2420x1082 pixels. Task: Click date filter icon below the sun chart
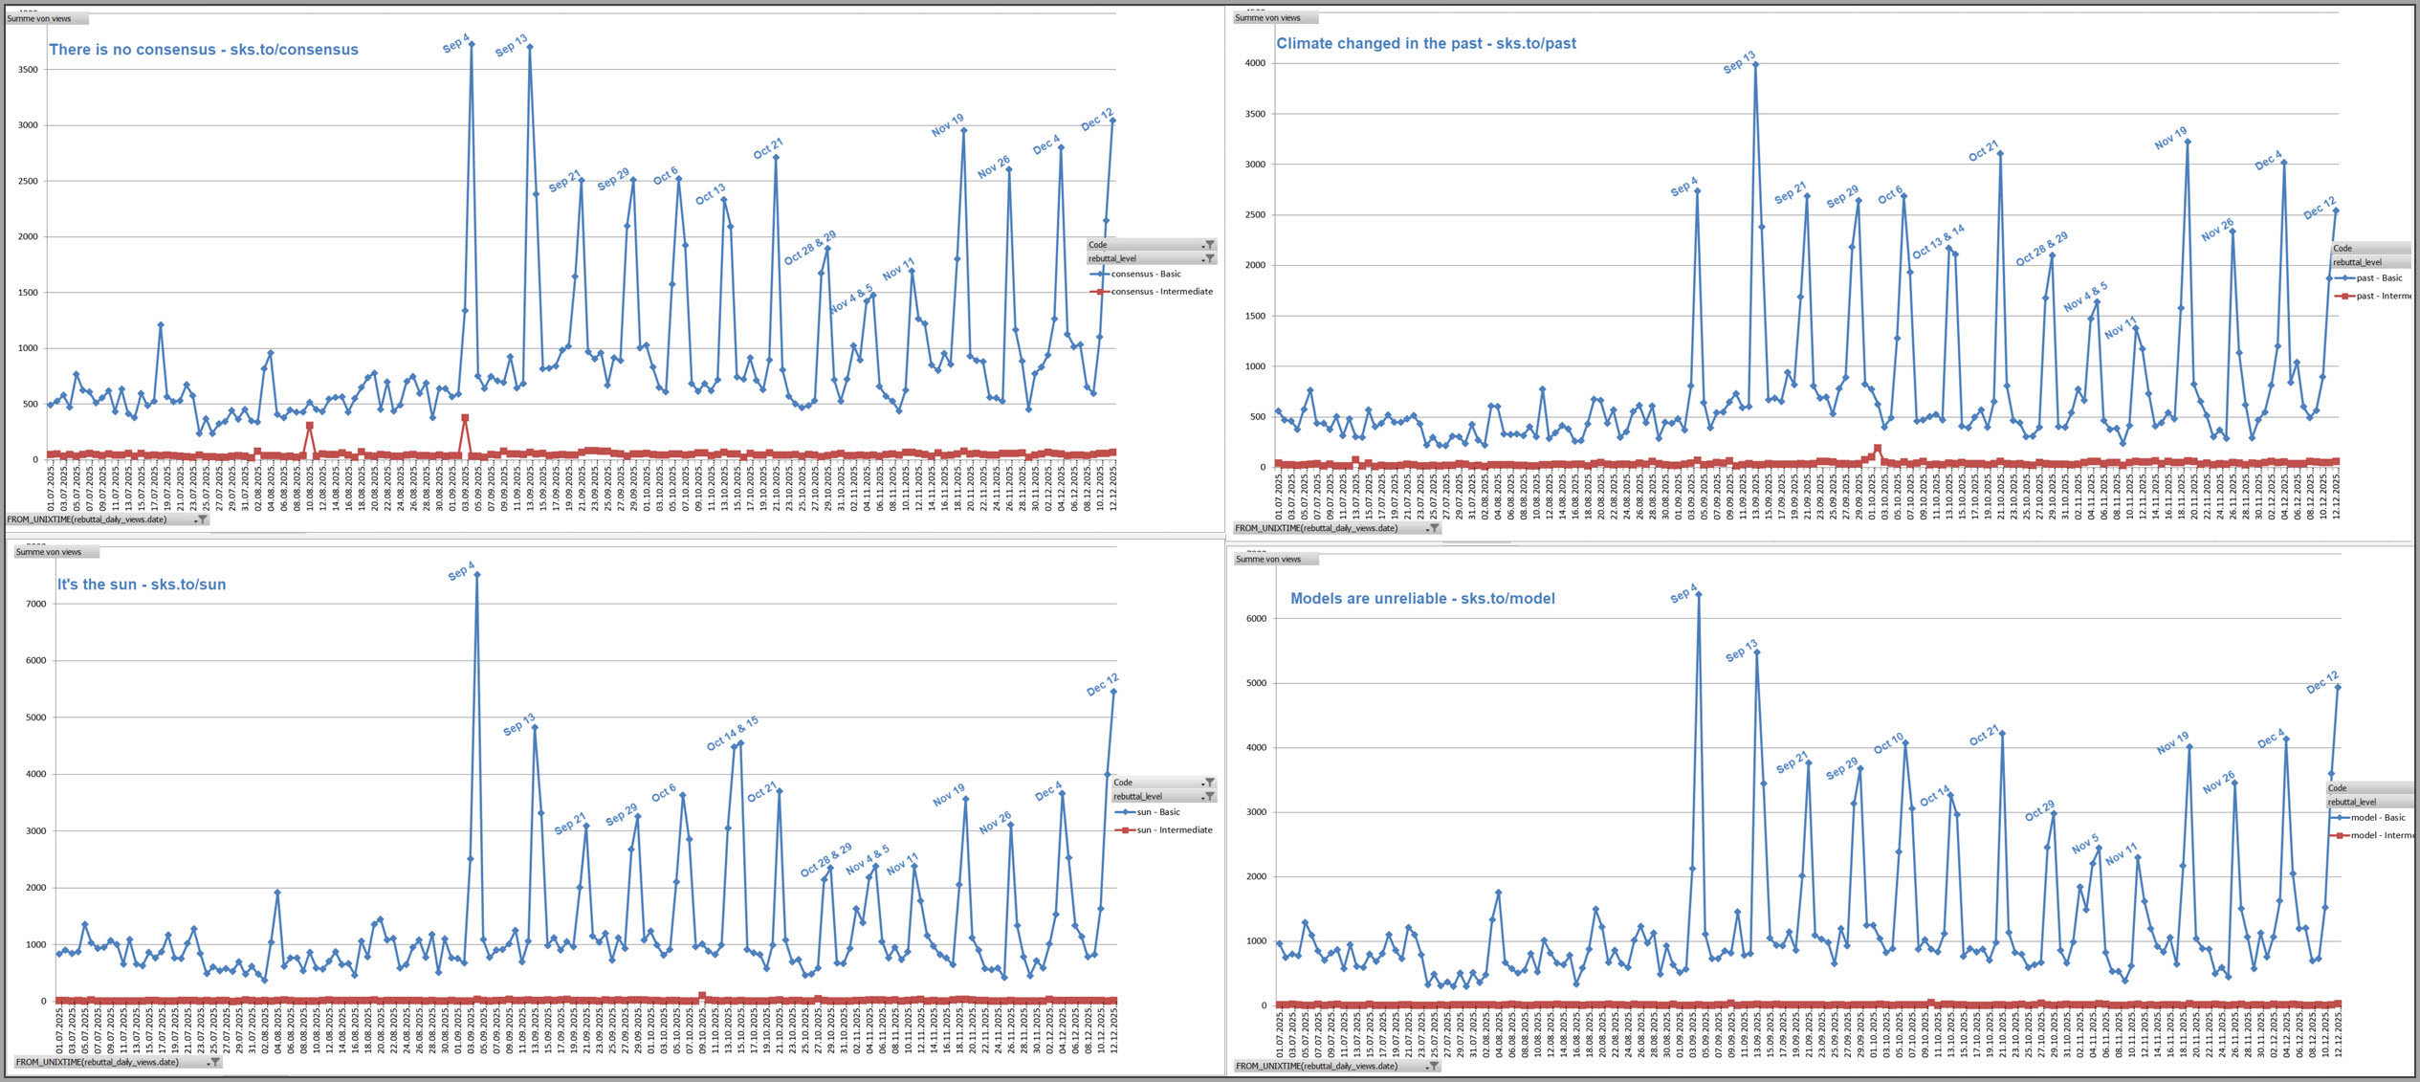214,1062
